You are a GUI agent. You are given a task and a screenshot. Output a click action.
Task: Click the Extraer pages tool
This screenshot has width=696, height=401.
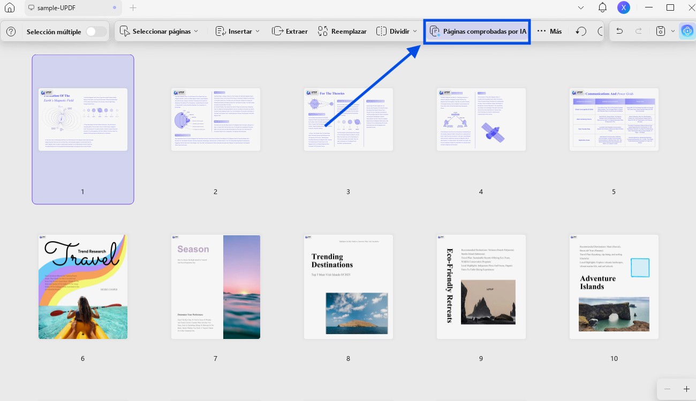coord(290,32)
